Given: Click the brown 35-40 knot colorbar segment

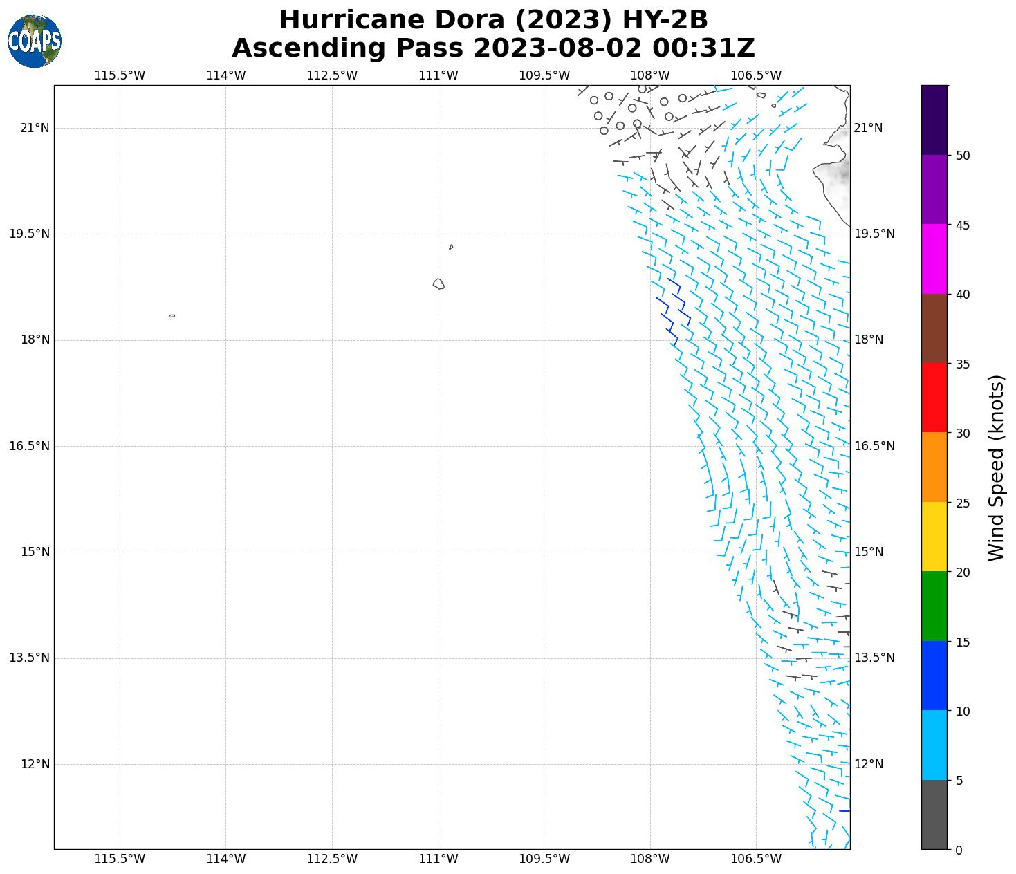Looking at the screenshot, I should coord(934,328).
